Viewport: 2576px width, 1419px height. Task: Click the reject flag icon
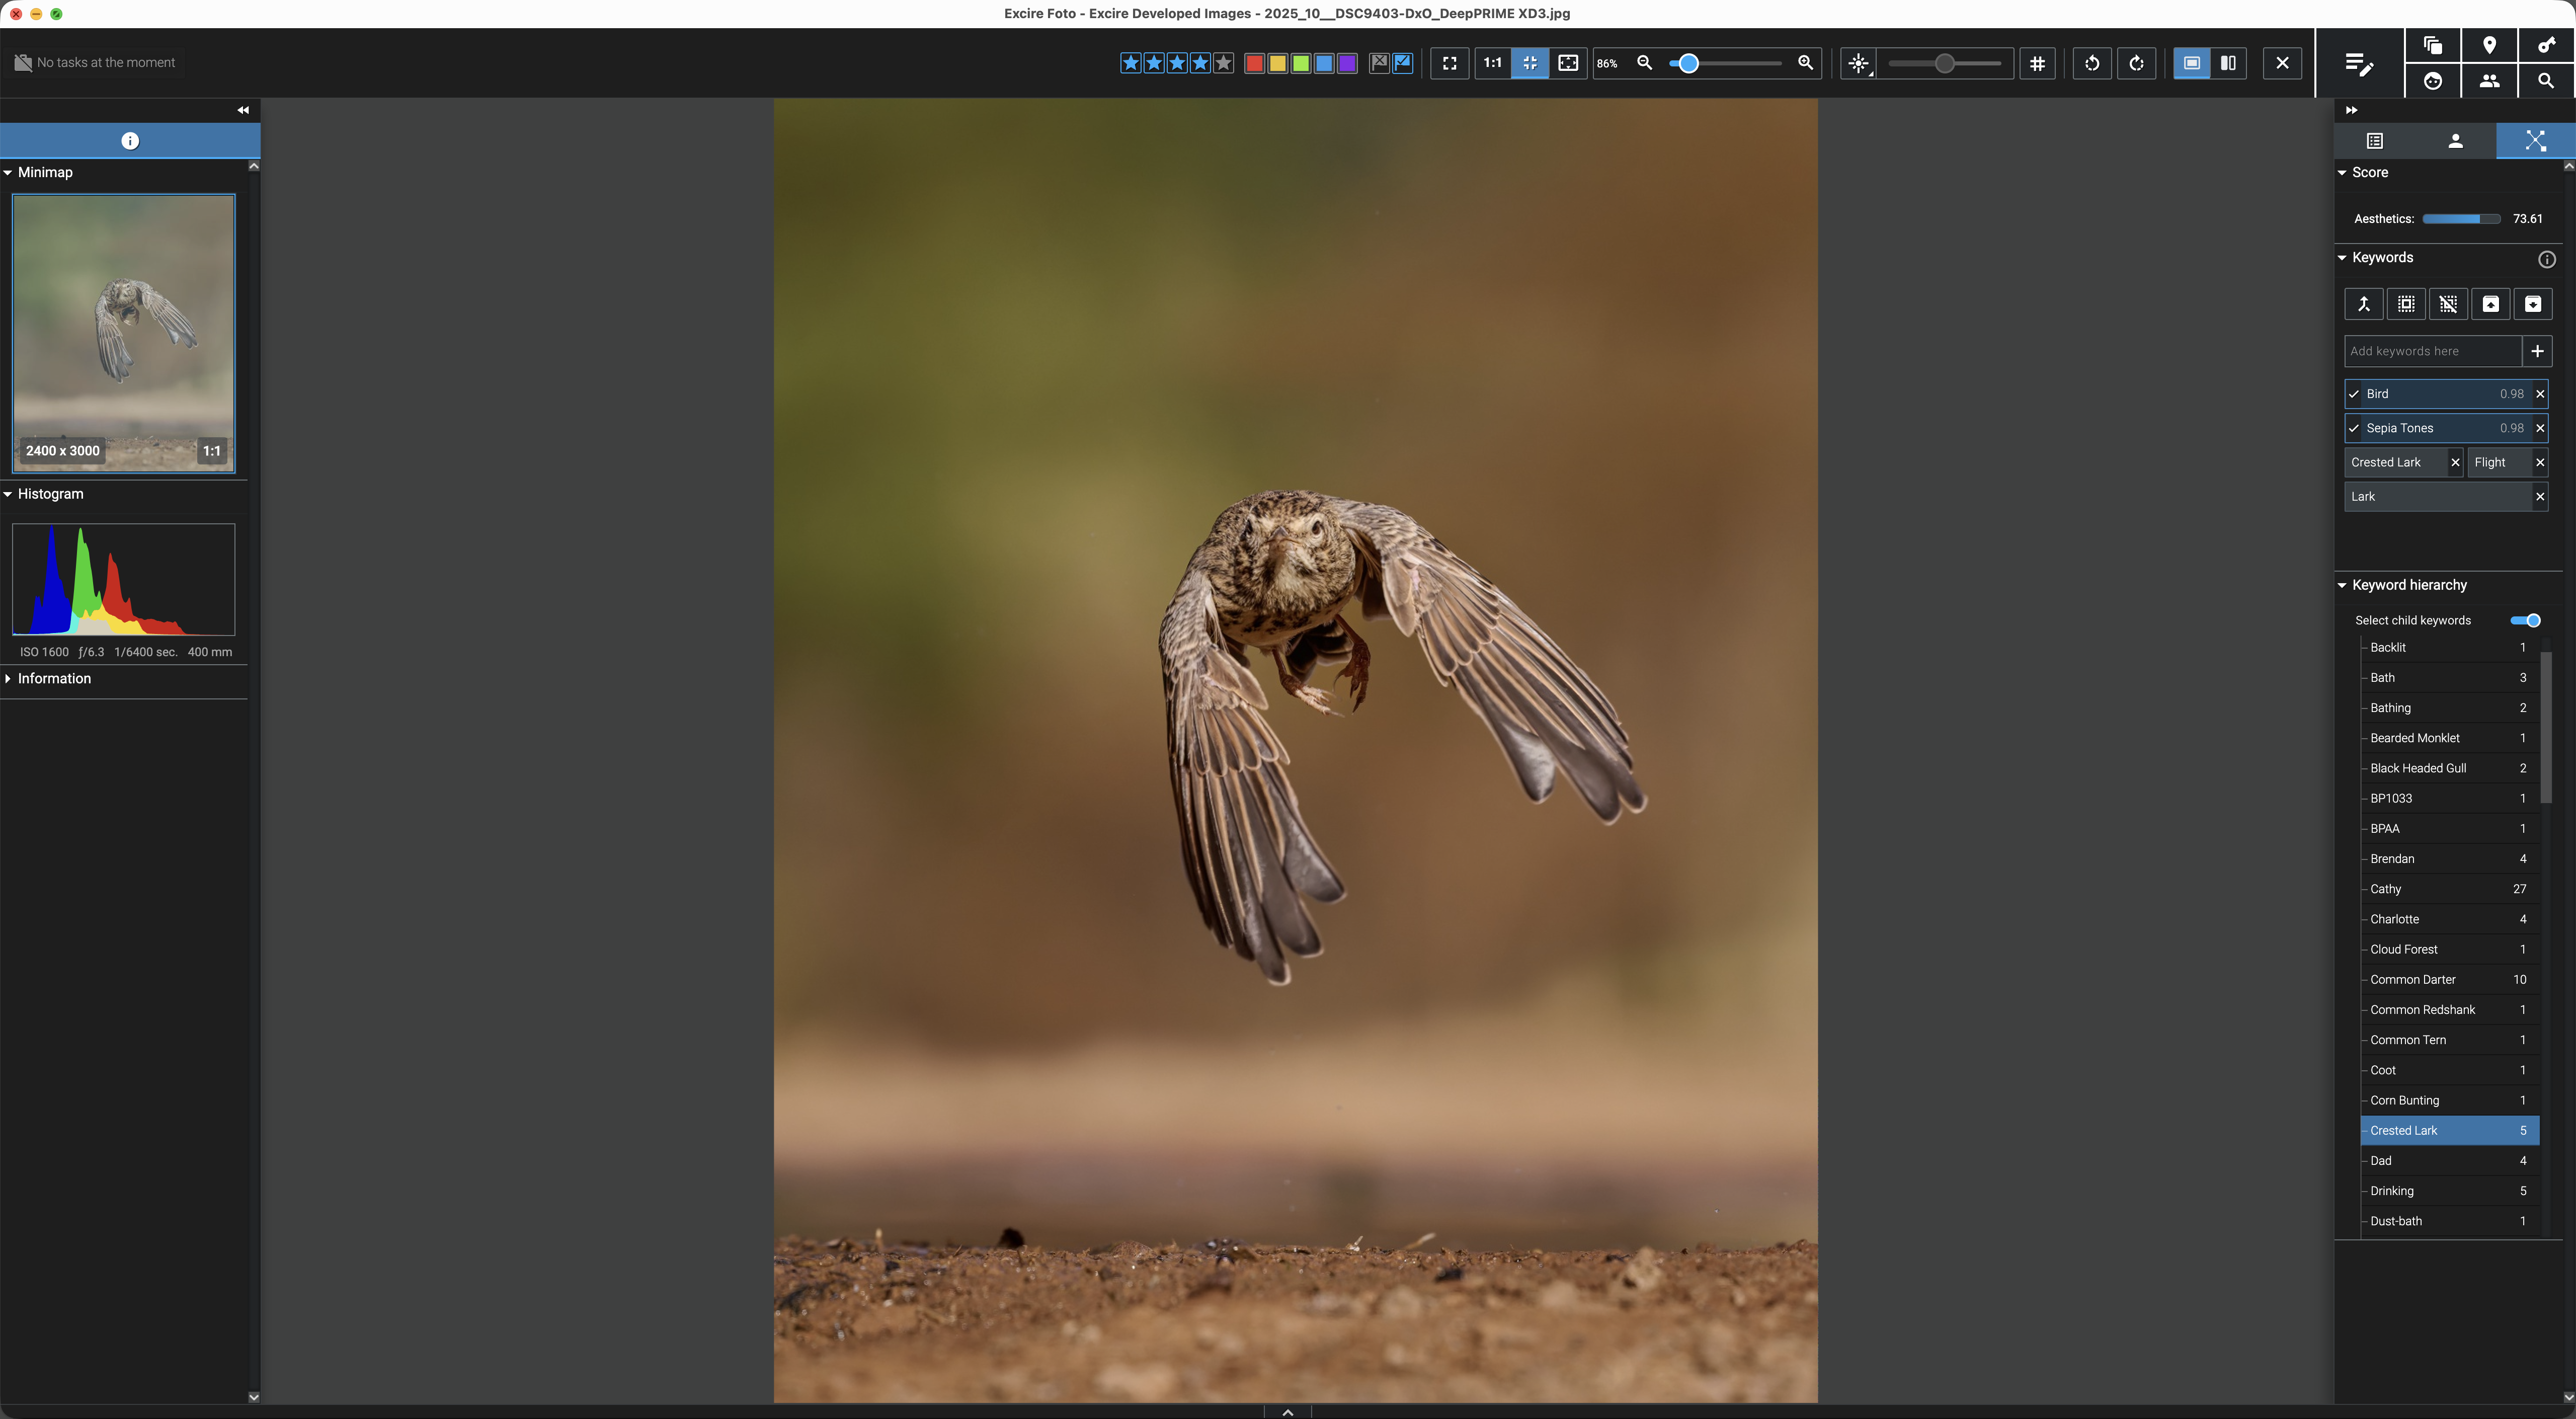(1379, 63)
